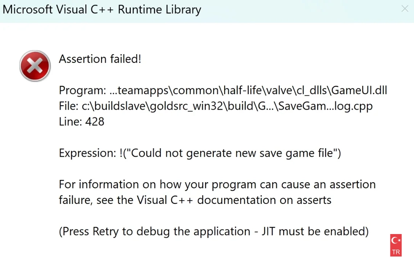The width and height of the screenshot is (414, 263).
Task: Click the 'Line: 428' text
Action: [82, 122]
